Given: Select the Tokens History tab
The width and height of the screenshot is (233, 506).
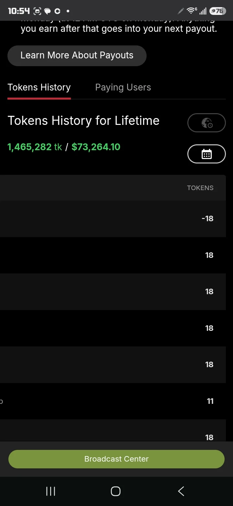Looking at the screenshot, I should pos(39,87).
